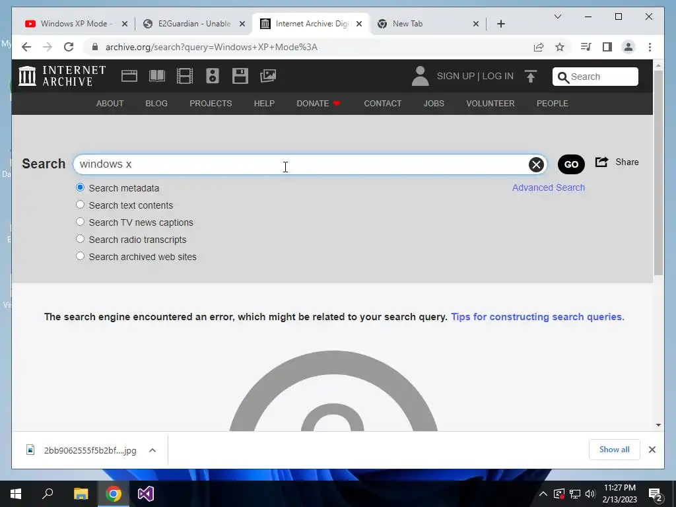Click the GO search button

tap(571, 164)
